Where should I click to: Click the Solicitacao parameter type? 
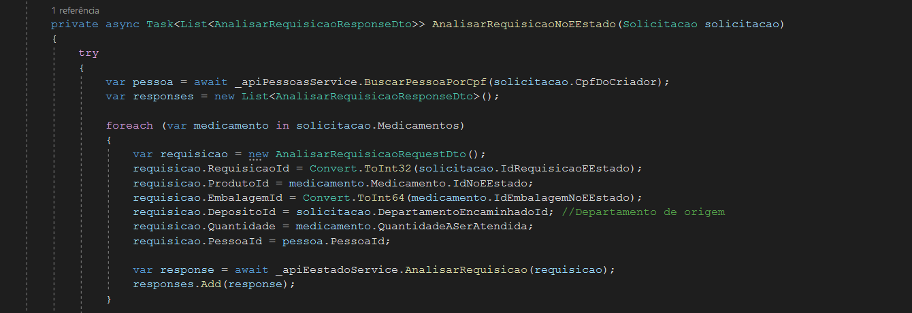660,24
